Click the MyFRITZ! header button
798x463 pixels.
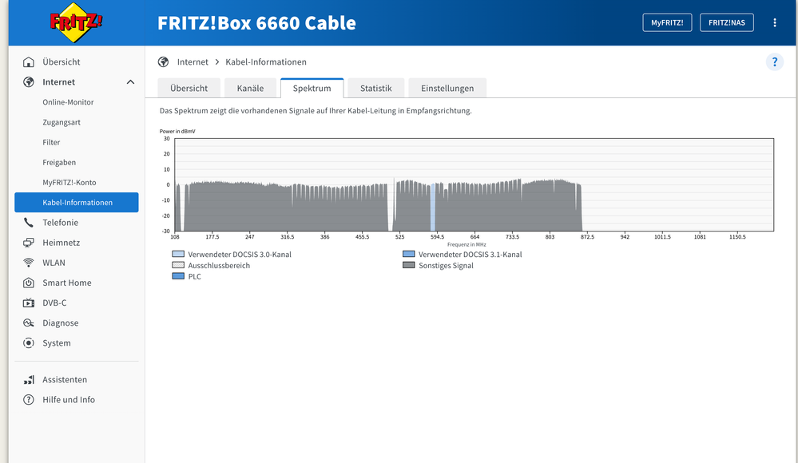(x=667, y=22)
